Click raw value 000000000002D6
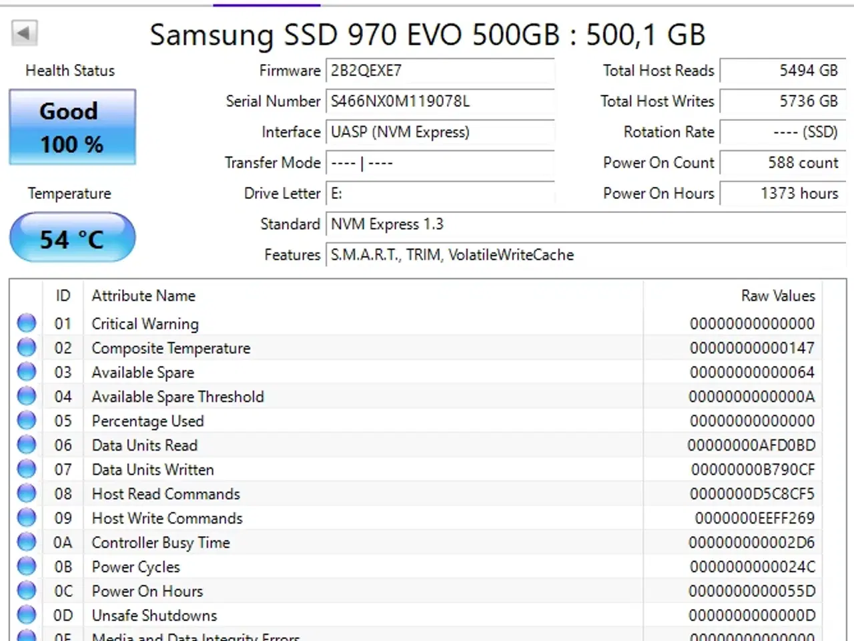This screenshot has width=854, height=641. (x=752, y=543)
